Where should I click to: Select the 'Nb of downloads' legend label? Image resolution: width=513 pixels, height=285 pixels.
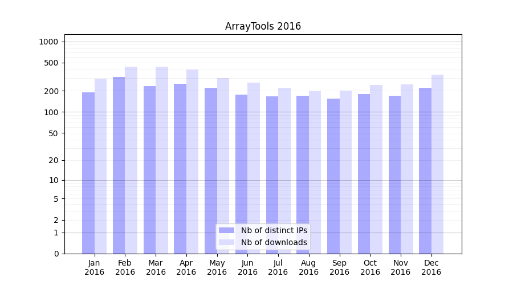tap(274, 242)
